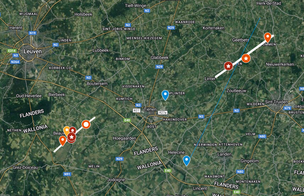Image resolution: width=304 pixels, height=196 pixels.
Task: Click the Jodoigne town label
Action: point(116,180)
